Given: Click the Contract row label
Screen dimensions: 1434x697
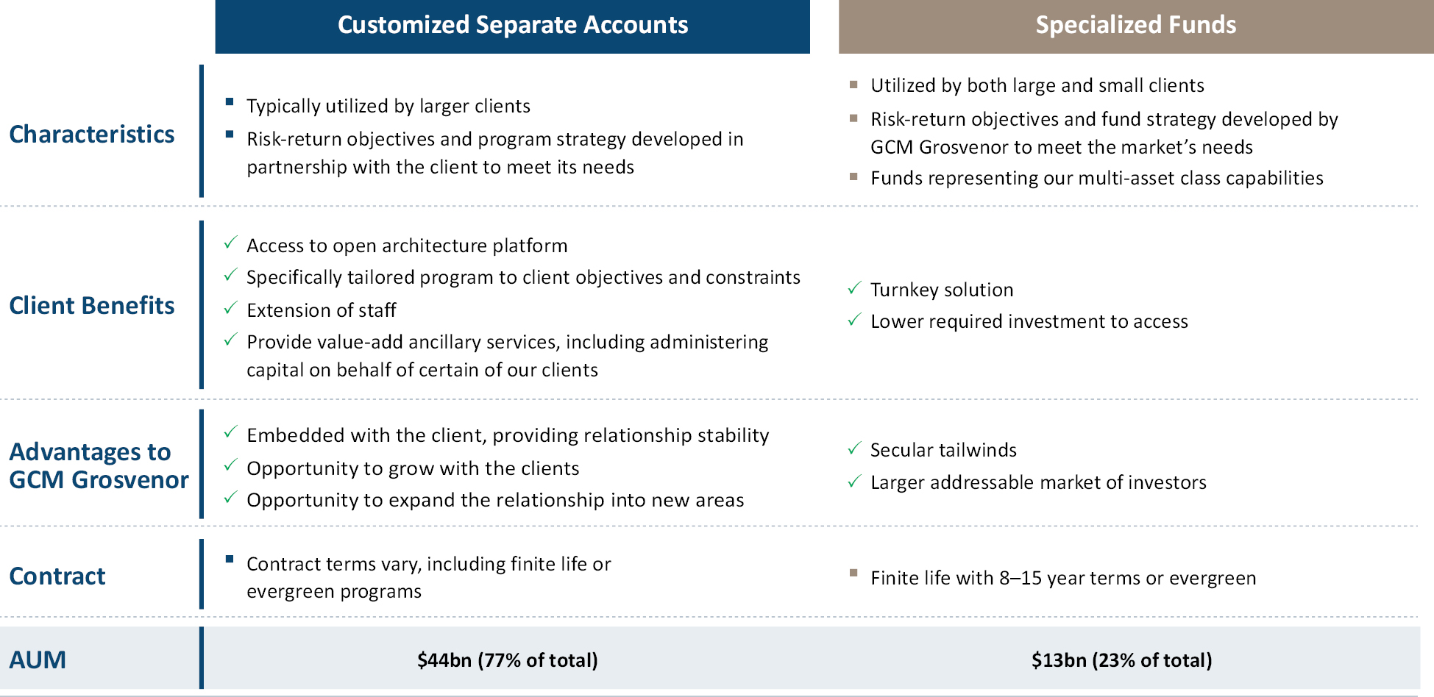Looking at the screenshot, I should coord(57,576).
